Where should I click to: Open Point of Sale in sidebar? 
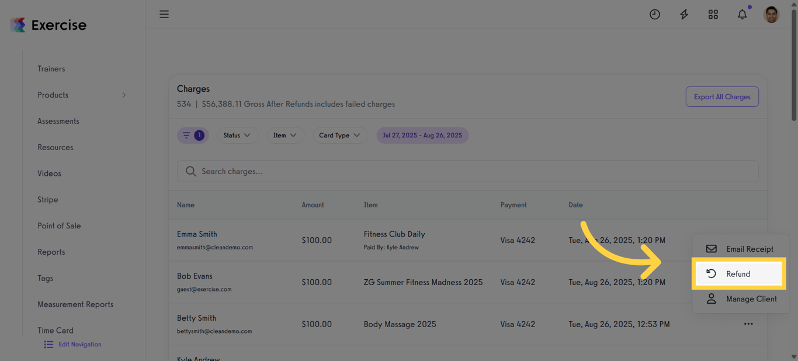click(59, 226)
